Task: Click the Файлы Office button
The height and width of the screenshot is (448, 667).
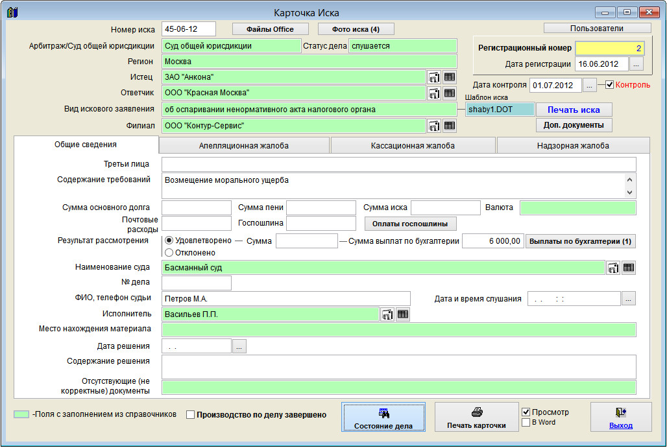Action: (x=270, y=29)
